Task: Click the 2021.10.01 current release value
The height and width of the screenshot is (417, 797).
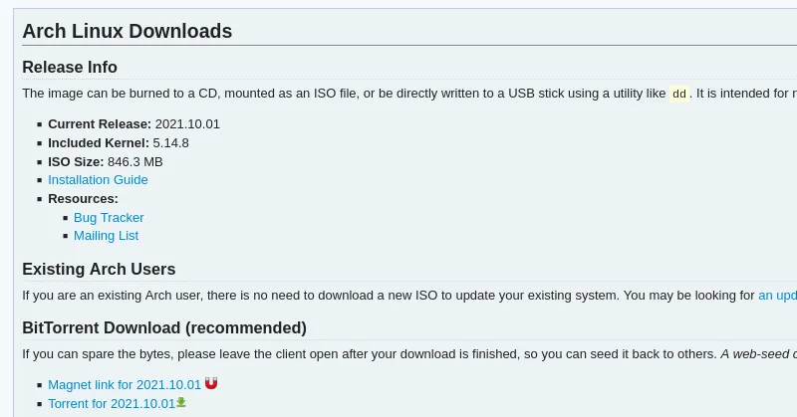Action: 187,124
